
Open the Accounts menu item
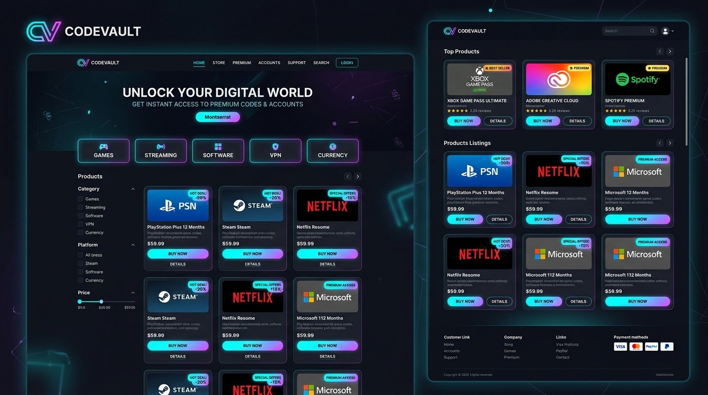[x=269, y=63]
